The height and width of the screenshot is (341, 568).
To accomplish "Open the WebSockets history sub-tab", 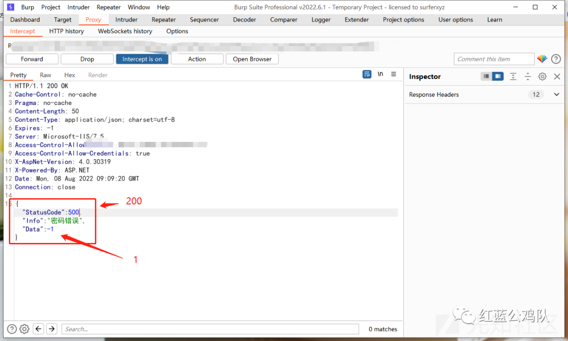I will pyautogui.click(x=125, y=31).
